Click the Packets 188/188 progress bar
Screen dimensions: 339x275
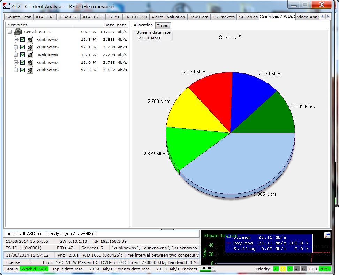click(x=207, y=269)
